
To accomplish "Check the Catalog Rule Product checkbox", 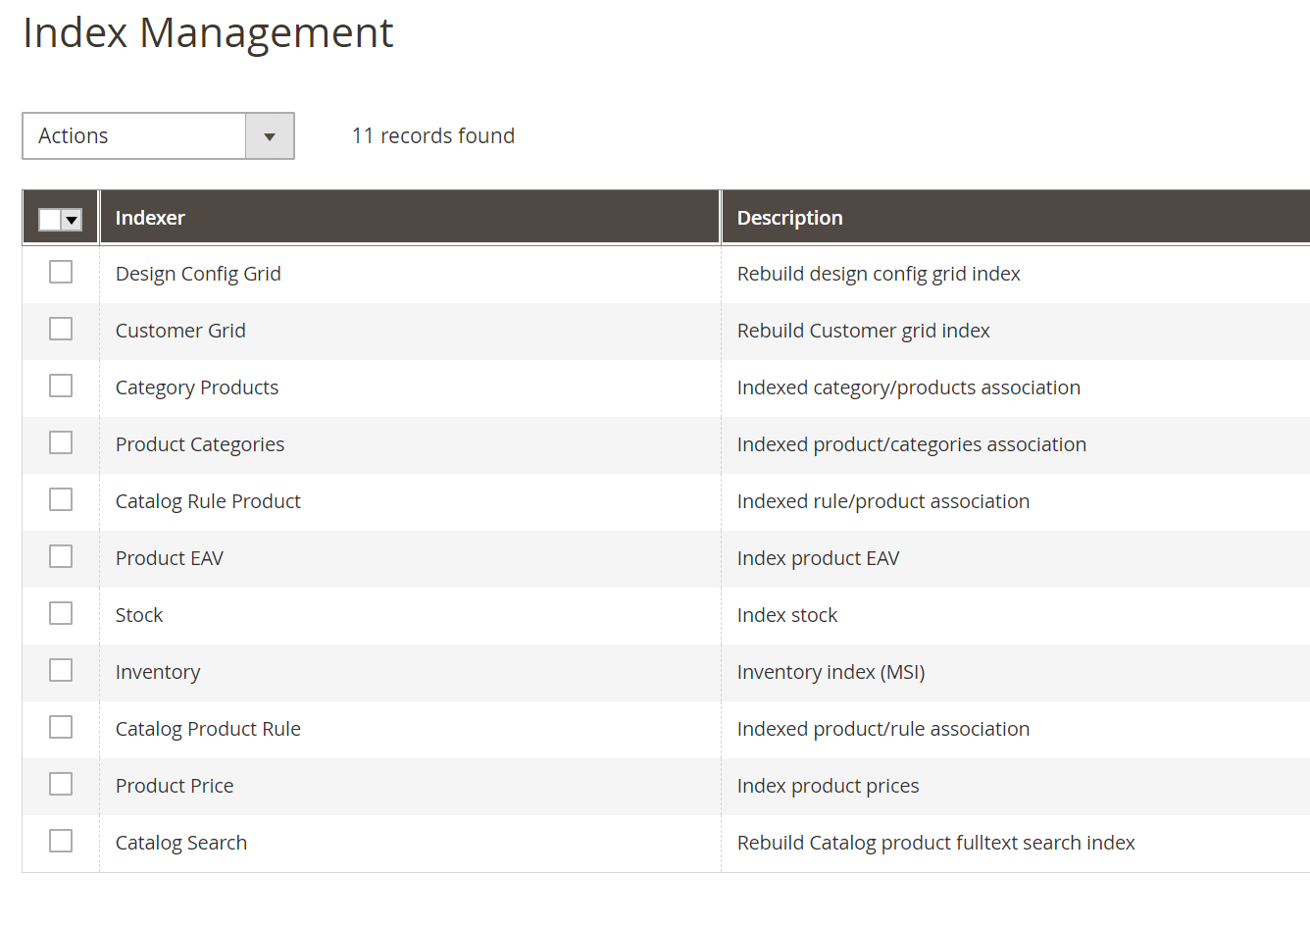I will pos(61,499).
